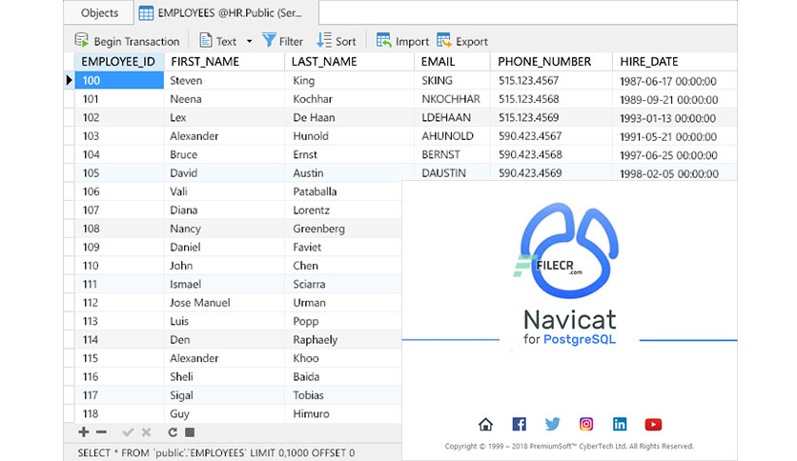Click the LAST_NAME column header

tap(349, 61)
